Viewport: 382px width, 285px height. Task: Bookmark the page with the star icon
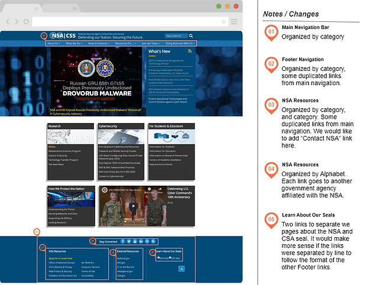223,22
